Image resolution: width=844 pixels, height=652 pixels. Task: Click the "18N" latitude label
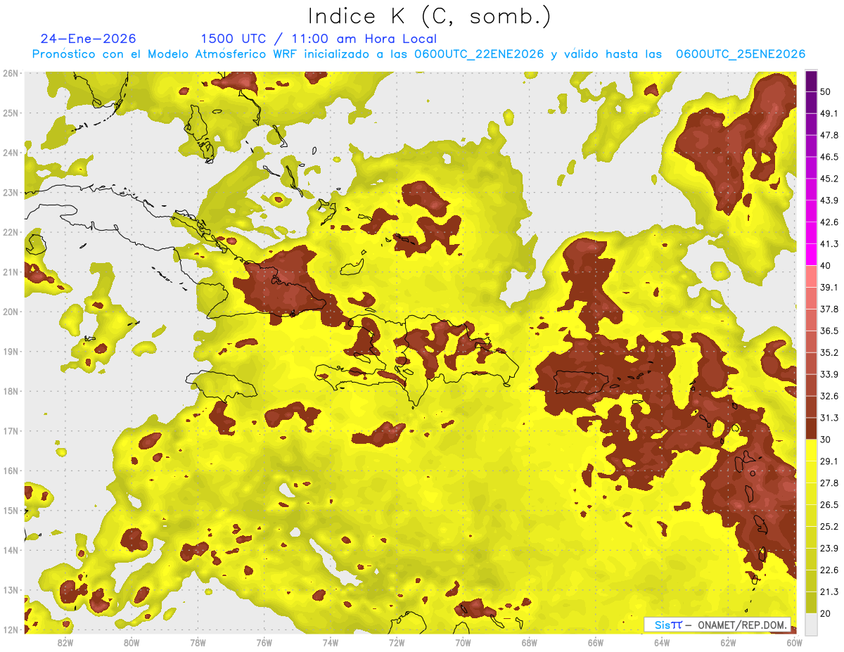(x=10, y=391)
